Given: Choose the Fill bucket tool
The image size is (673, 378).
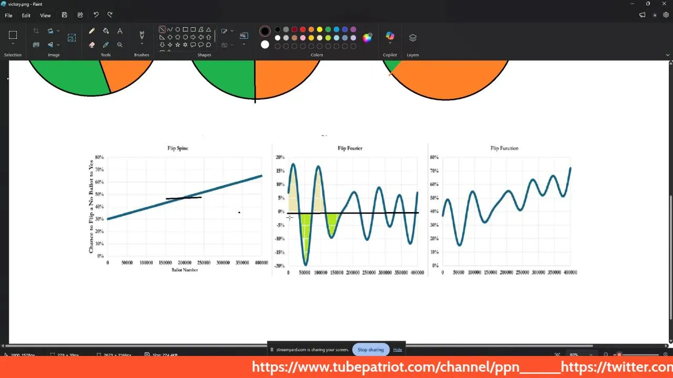Looking at the screenshot, I should (x=106, y=31).
